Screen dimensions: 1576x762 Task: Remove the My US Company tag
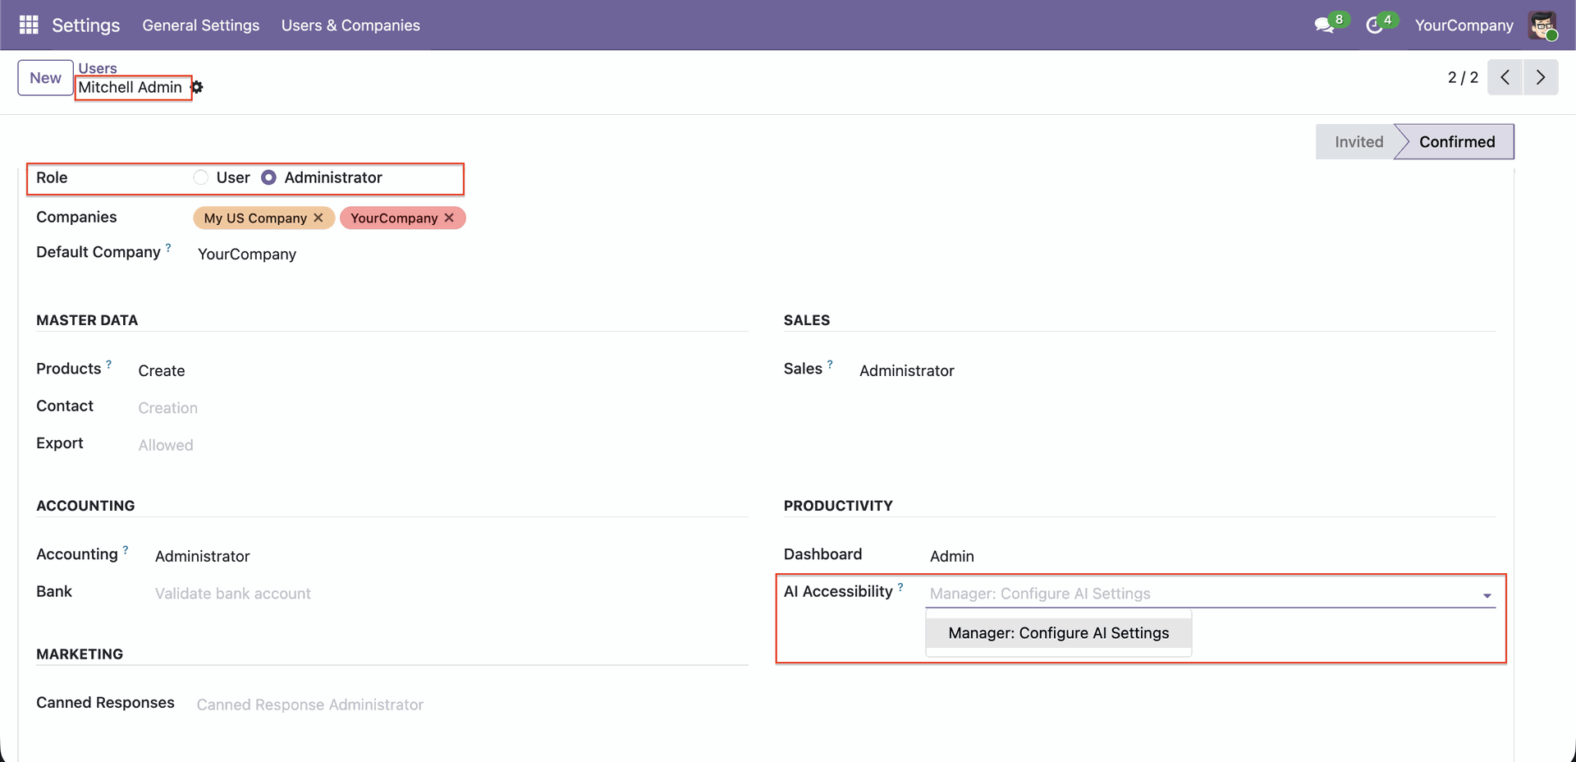click(x=318, y=218)
